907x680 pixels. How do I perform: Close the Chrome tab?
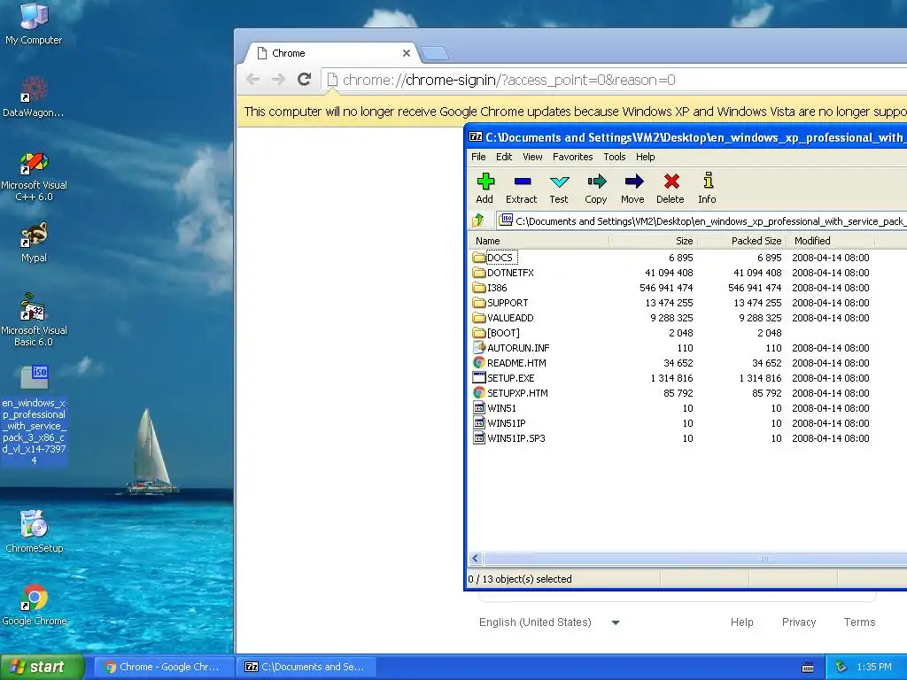tap(406, 53)
